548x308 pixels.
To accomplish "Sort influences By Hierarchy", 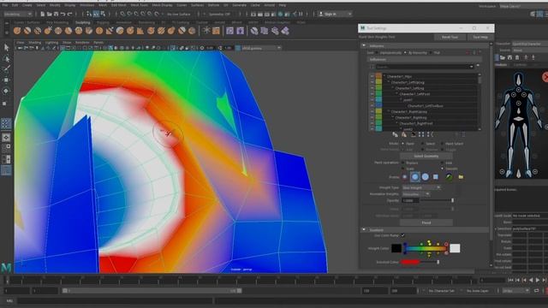I will (x=405, y=53).
